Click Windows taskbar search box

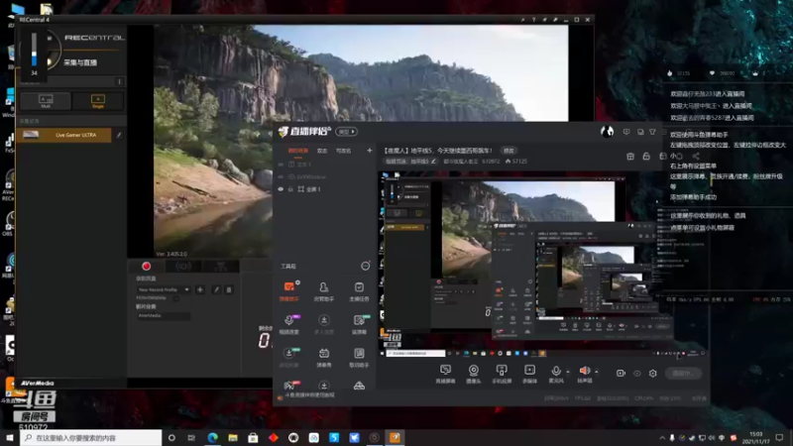click(91, 438)
